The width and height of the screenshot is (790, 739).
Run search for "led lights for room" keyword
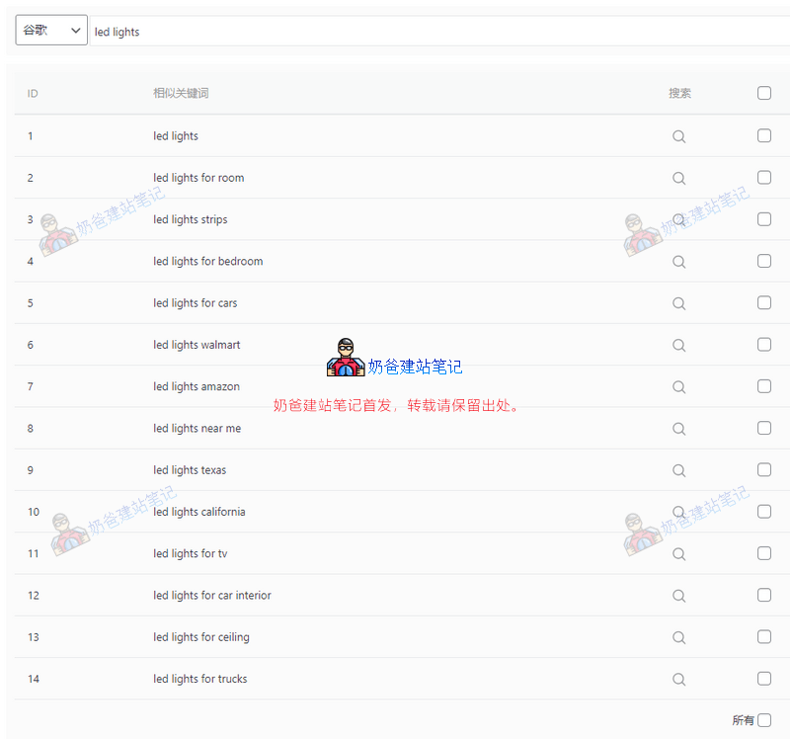click(678, 178)
